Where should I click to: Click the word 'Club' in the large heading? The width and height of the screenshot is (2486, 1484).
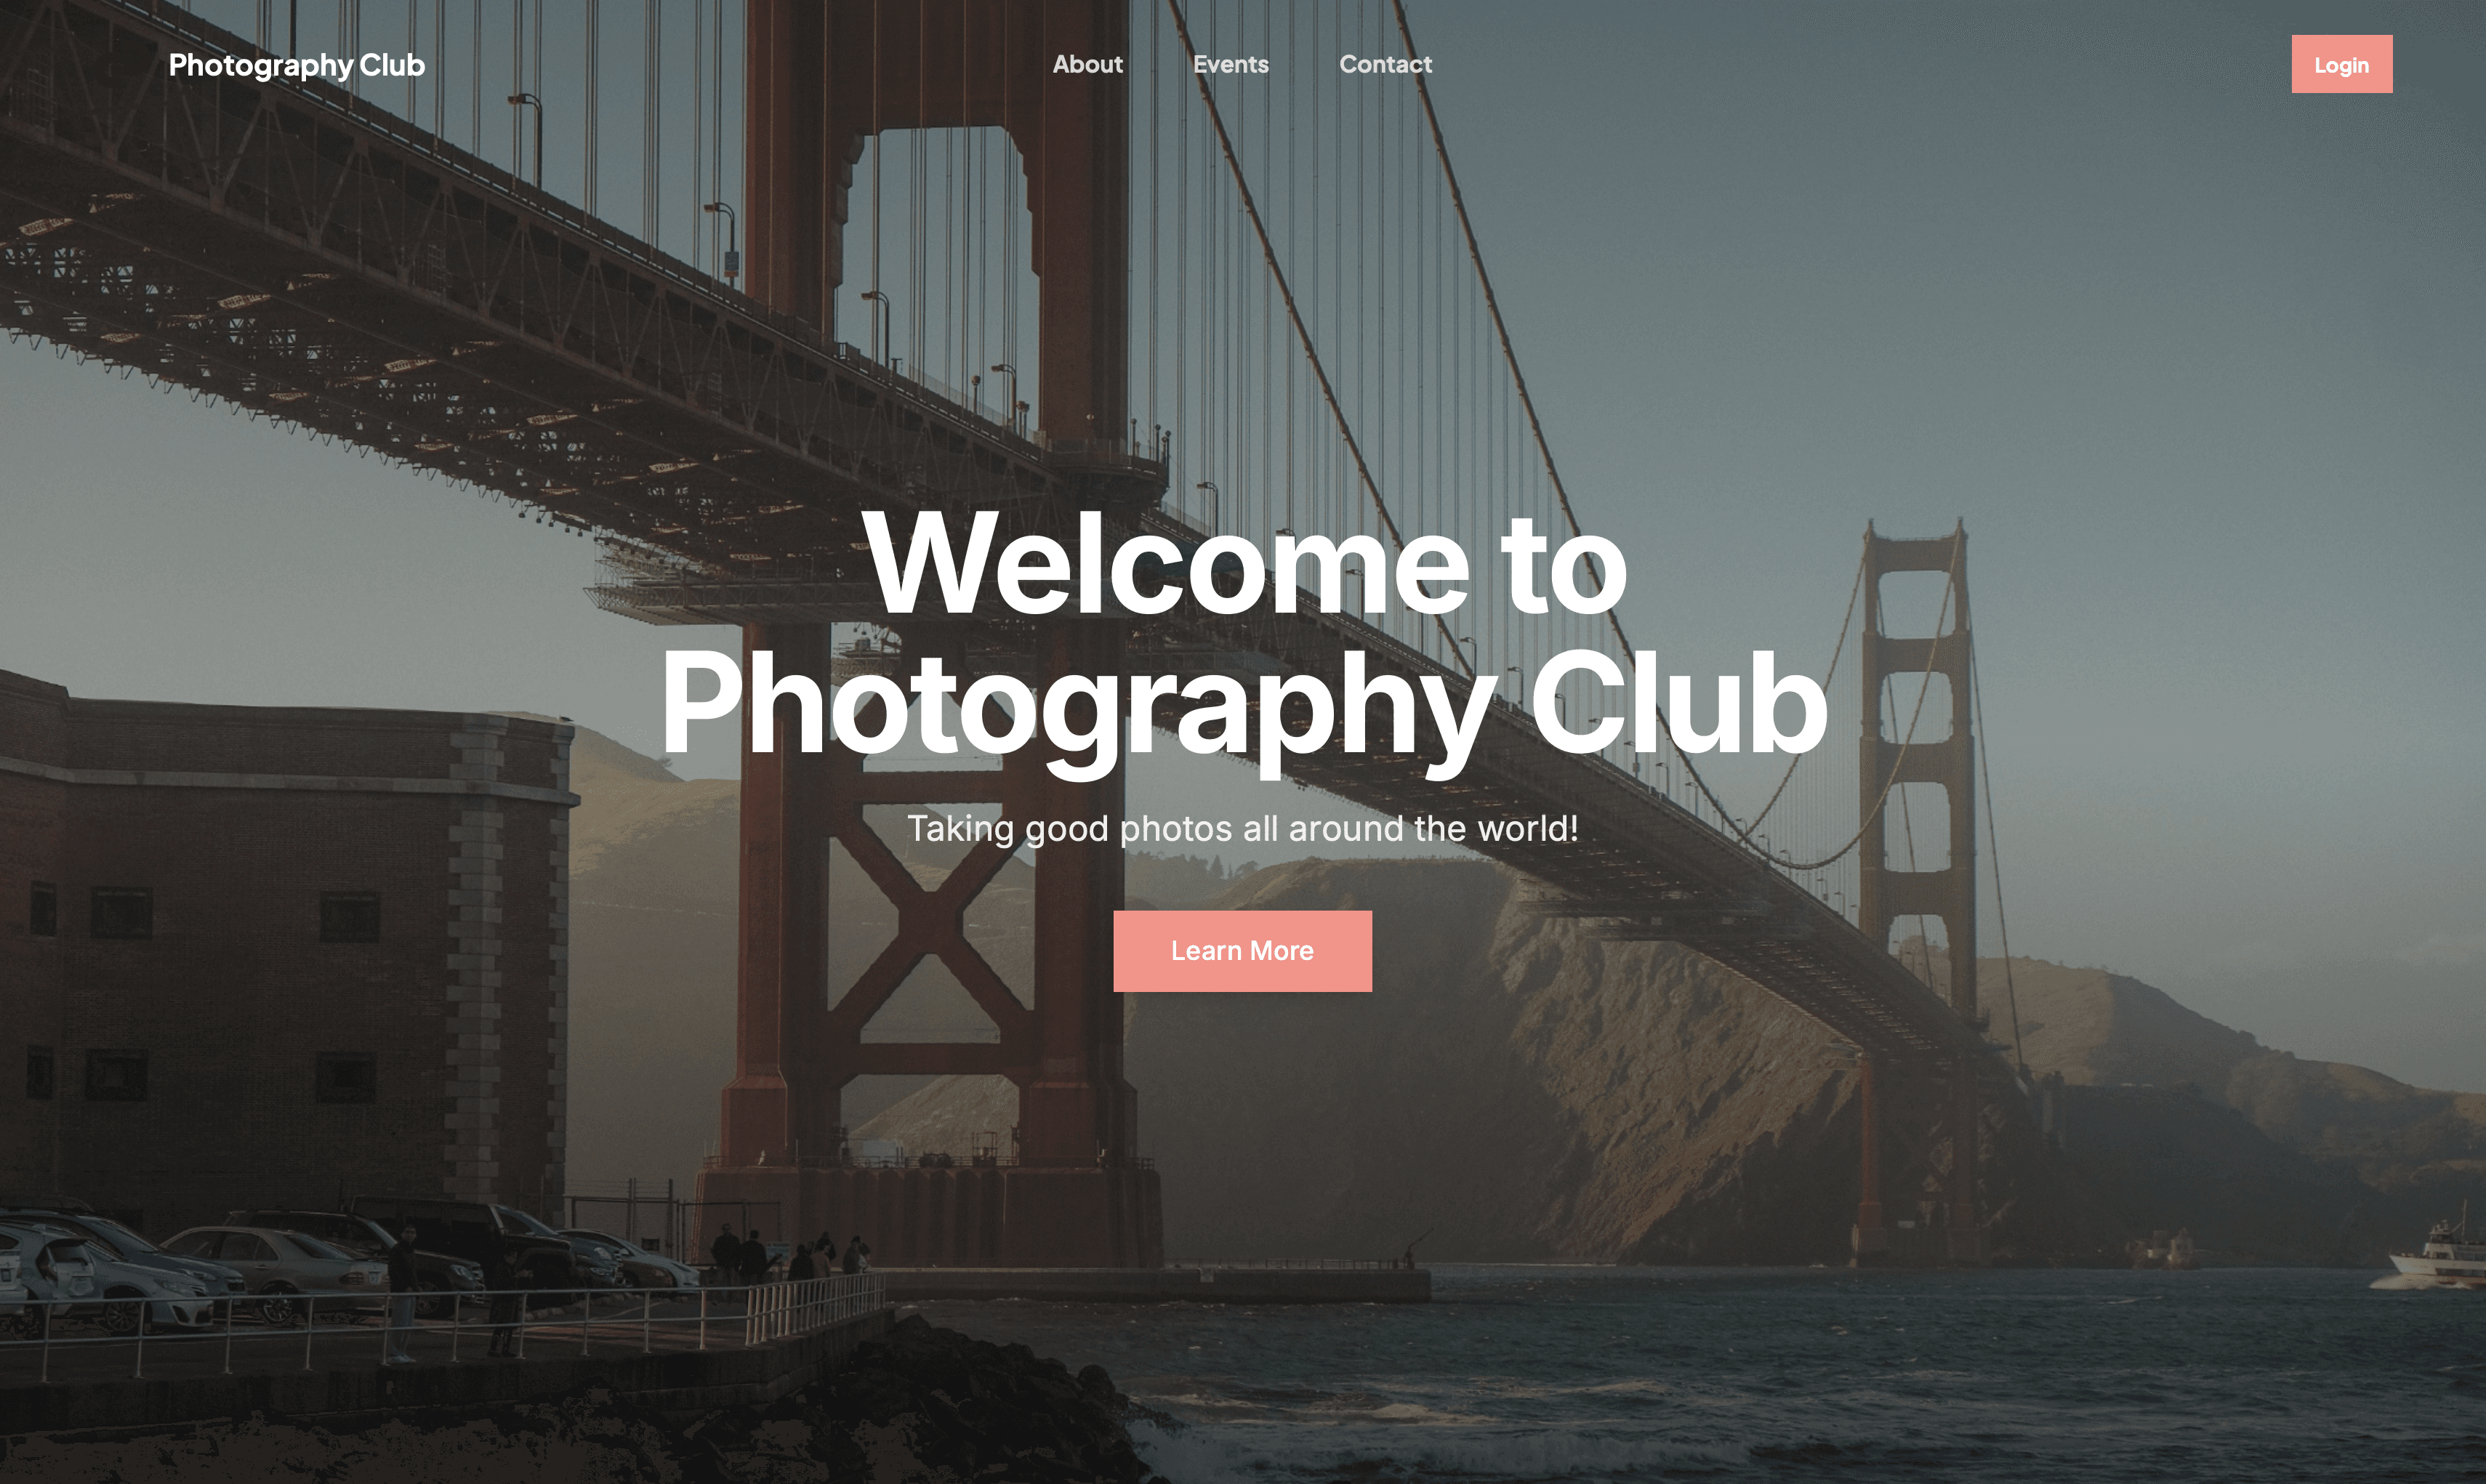click(x=1678, y=702)
